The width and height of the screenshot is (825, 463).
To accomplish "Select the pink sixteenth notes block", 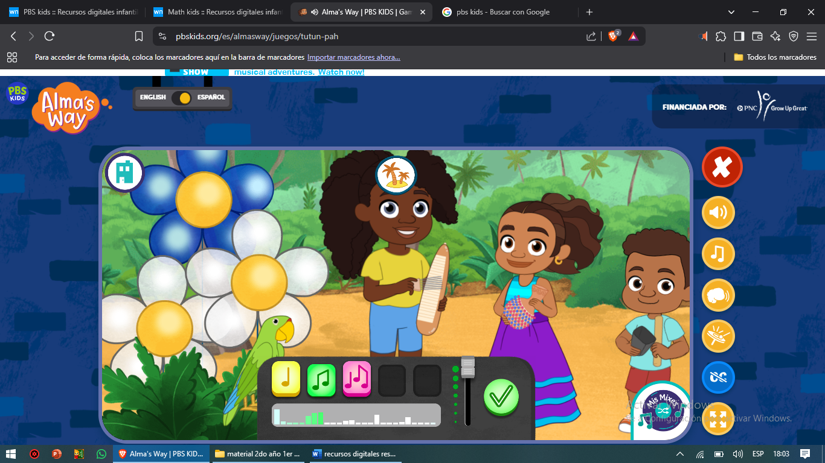I will click(357, 379).
